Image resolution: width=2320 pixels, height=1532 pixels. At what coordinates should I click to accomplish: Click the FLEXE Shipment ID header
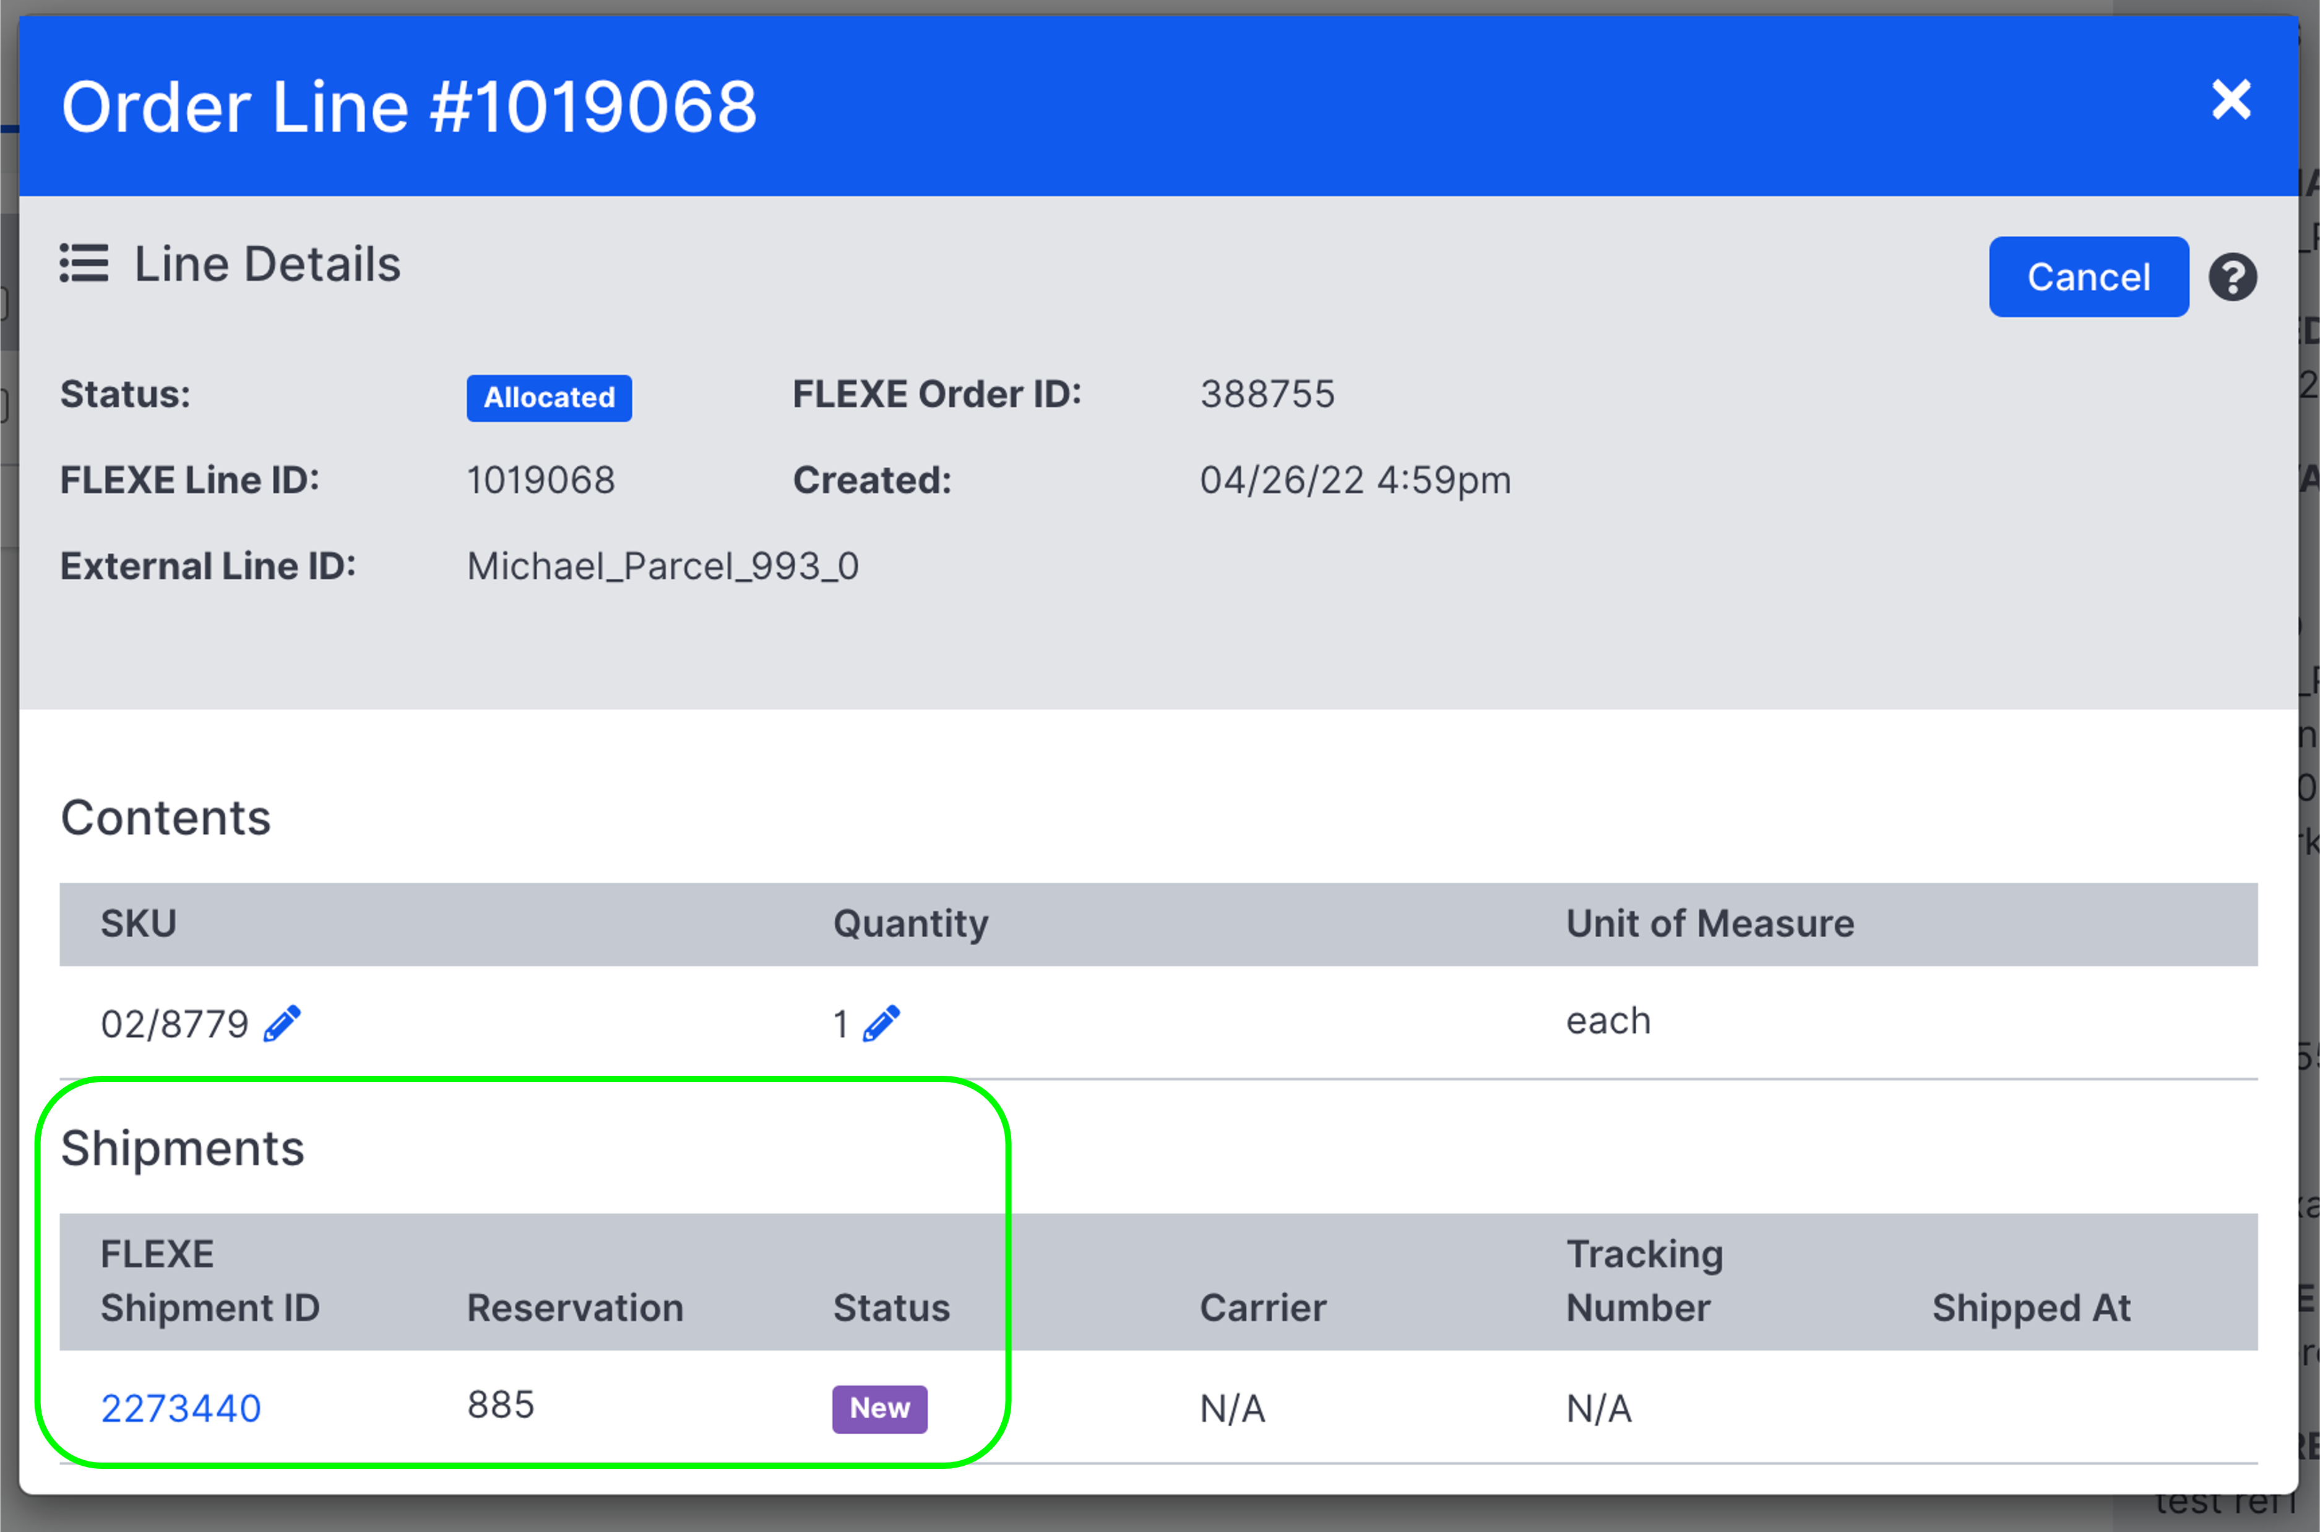point(210,1281)
